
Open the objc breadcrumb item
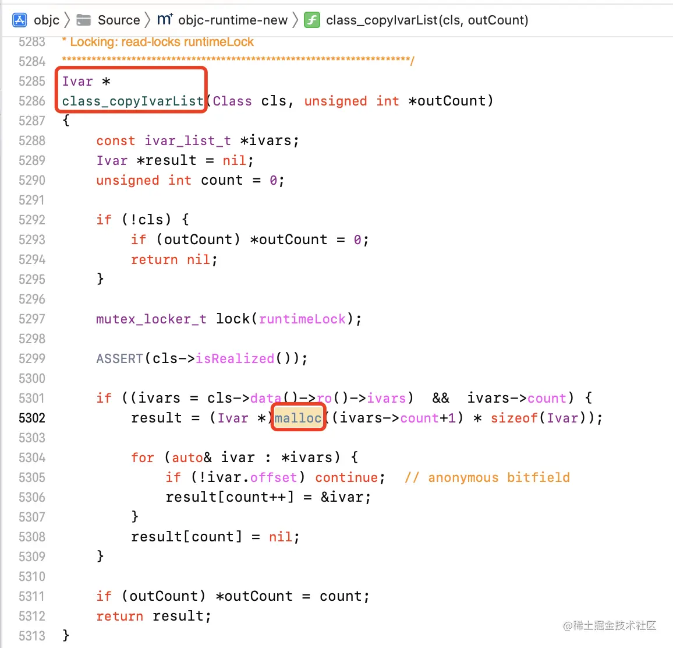(47, 20)
